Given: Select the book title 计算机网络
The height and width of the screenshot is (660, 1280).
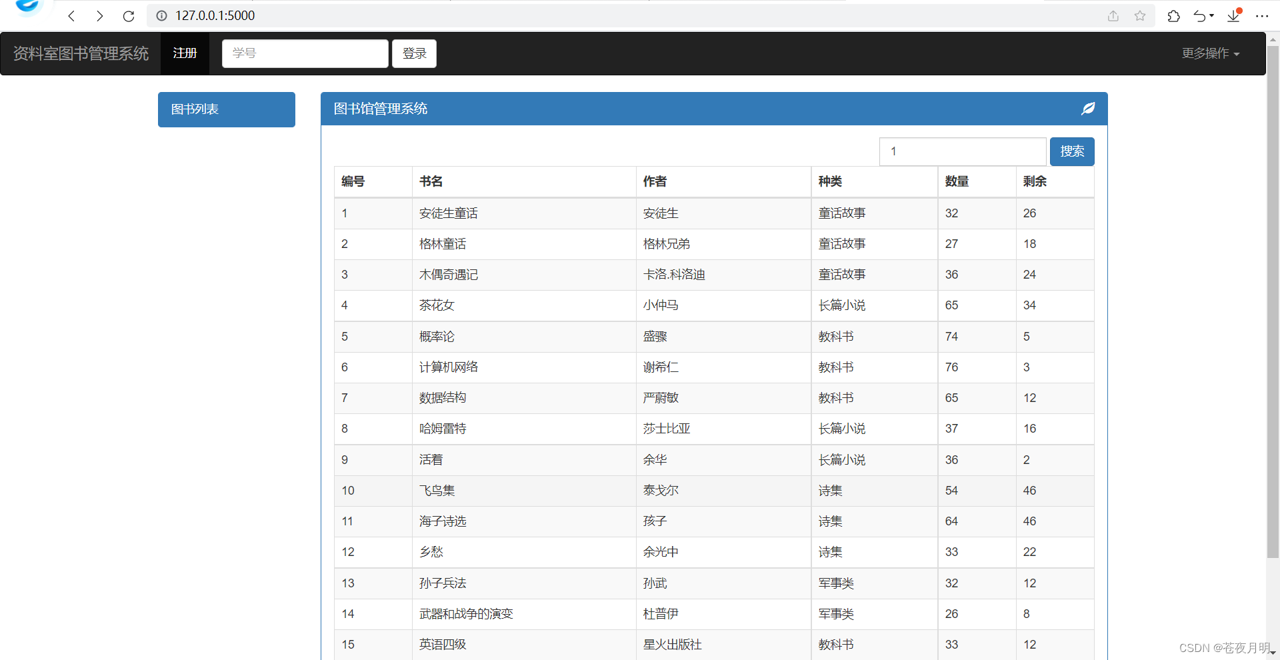Looking at the screenshot, I should point(449,367).
